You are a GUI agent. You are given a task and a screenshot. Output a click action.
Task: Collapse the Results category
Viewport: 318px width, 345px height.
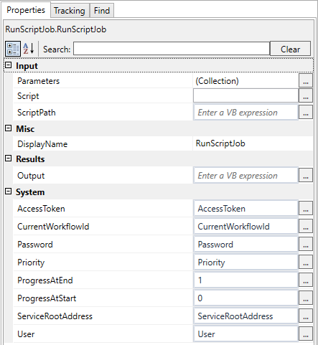tap(9, 159)
